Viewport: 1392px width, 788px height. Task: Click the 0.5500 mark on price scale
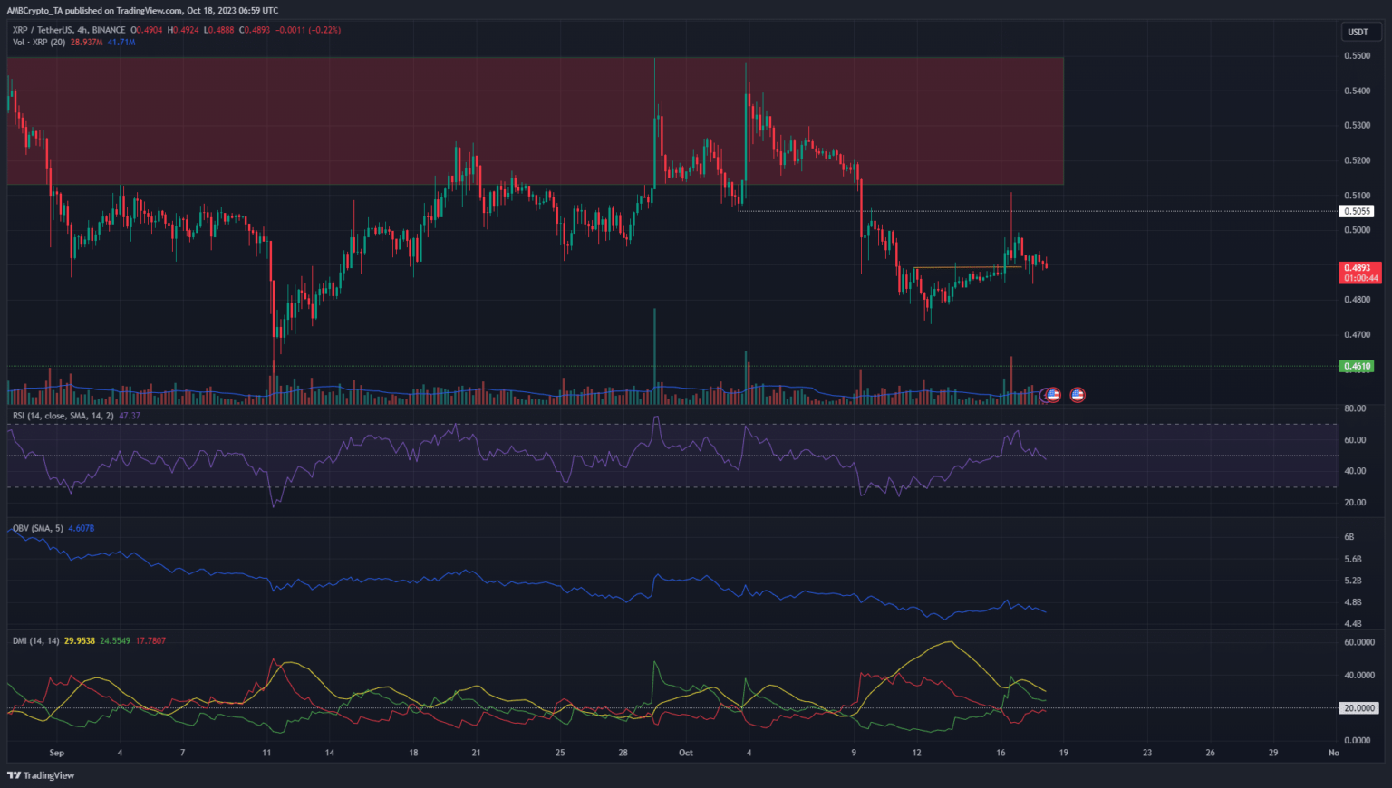pos(1357,55)
